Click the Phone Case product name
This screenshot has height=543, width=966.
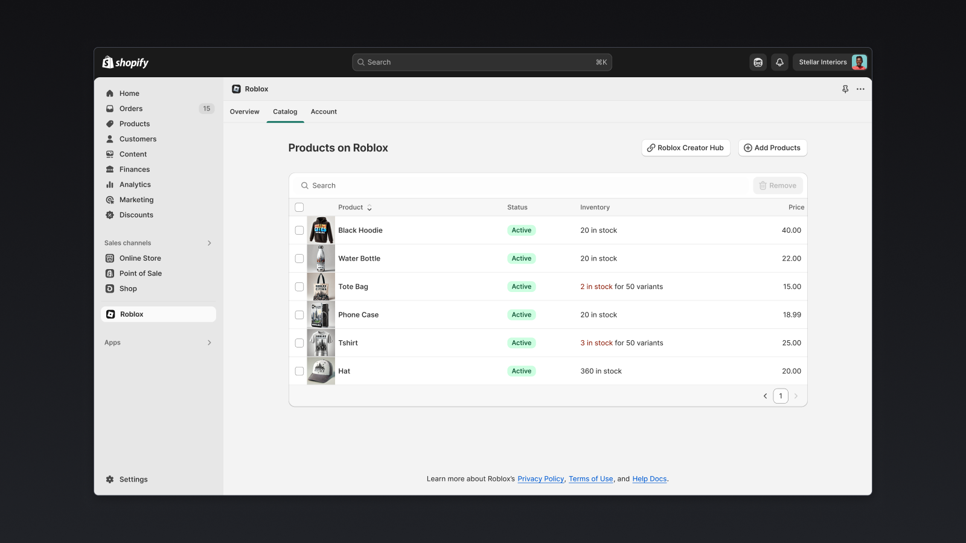pyautogui.click(x=359, y=315)
